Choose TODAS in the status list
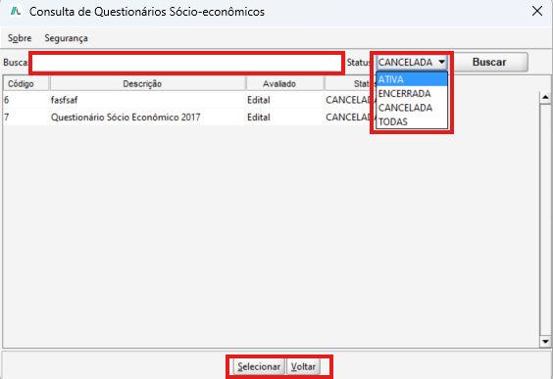This screenshot has height=379, width=553. pos(412,121)
